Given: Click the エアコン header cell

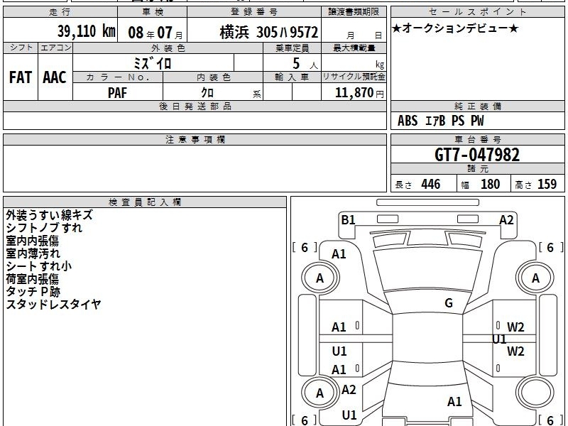Looking at the screenshot, I should pos(55,48).
